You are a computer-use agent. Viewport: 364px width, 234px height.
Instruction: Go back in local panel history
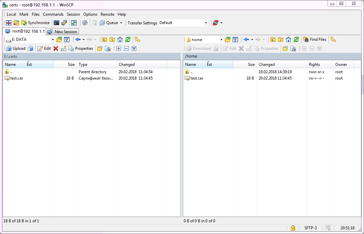pyautogui.click(x=78, y=40)
